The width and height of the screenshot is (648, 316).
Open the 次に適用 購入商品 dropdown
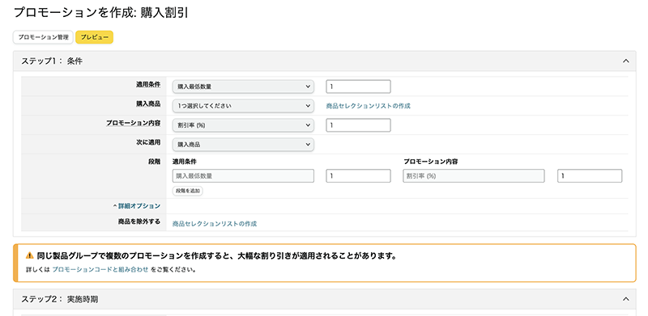(243, 145)
